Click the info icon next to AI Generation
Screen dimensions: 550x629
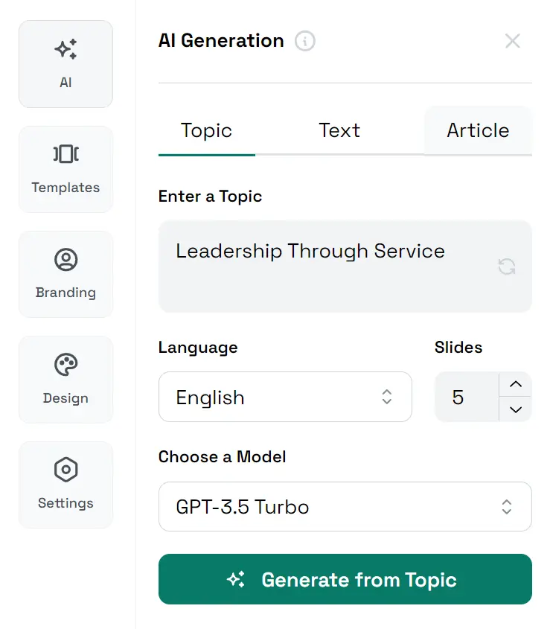pyautogui.click(x=304, y=42)
